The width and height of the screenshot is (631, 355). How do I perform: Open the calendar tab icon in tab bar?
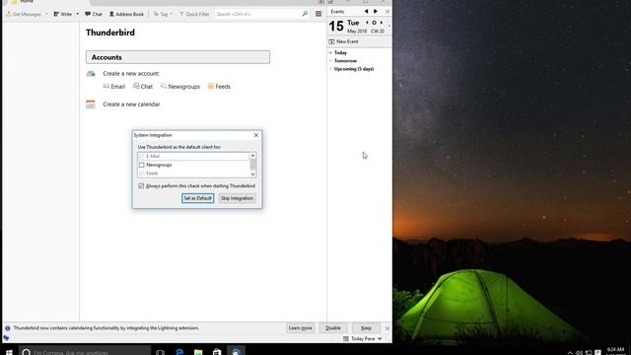pos(321,2)
